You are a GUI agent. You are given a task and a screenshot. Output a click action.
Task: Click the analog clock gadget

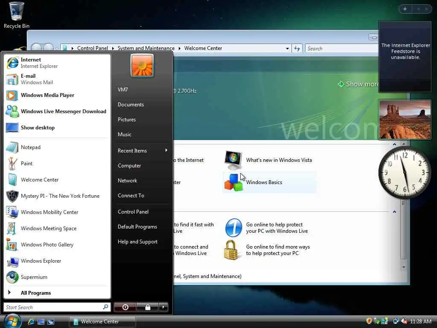click(x=405, y=173)
